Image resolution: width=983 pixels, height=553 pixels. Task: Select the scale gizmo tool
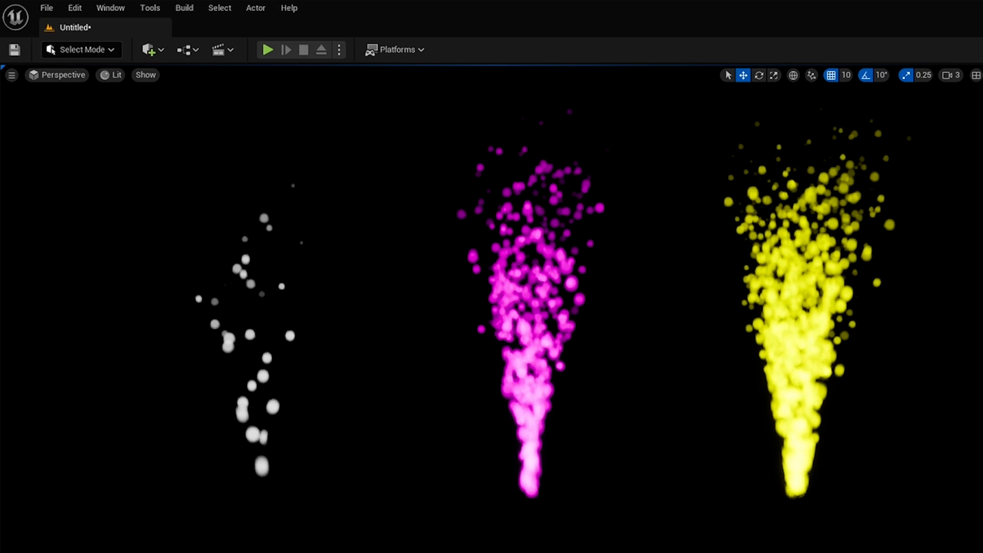[x=774, y=75]
